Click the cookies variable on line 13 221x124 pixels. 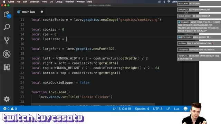click(x=50, y=29)
